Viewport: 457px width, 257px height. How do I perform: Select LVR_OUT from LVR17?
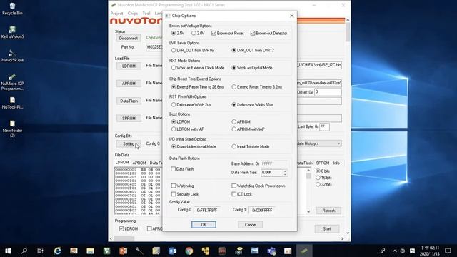(x=253, y=50)
